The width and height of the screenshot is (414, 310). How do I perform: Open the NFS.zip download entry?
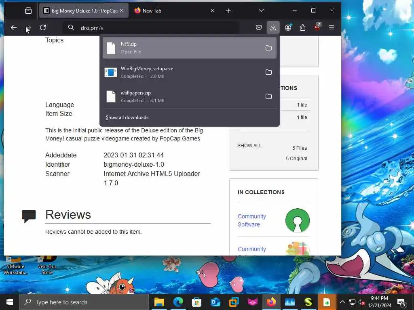(x=189, y=48)
